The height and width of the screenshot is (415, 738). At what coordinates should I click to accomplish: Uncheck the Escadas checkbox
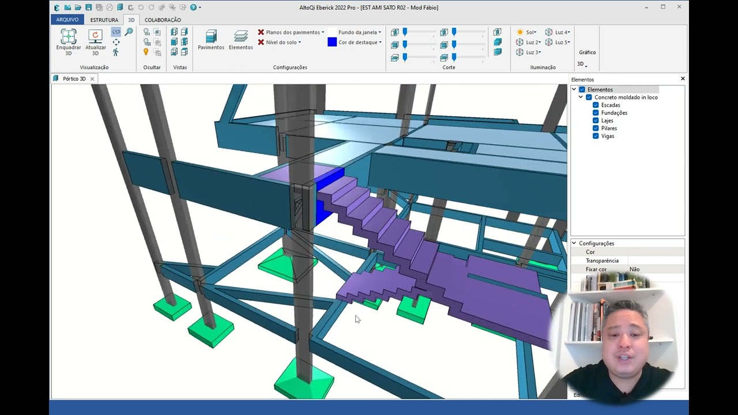(x=596, y=105)
